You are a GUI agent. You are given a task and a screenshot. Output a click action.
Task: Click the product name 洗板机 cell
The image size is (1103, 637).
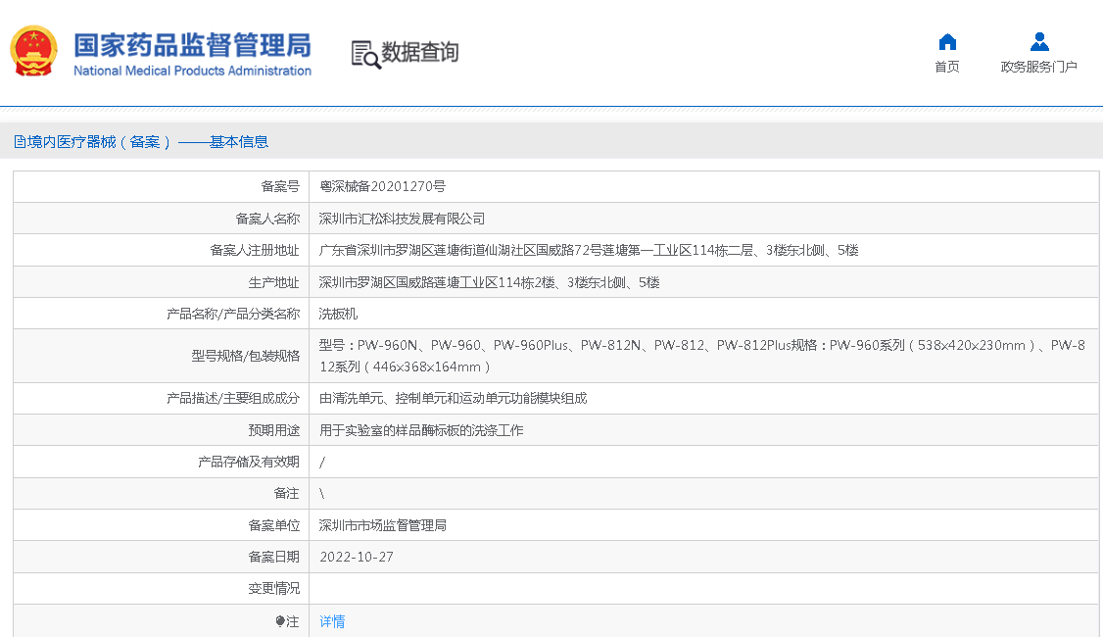click(339, 314)
